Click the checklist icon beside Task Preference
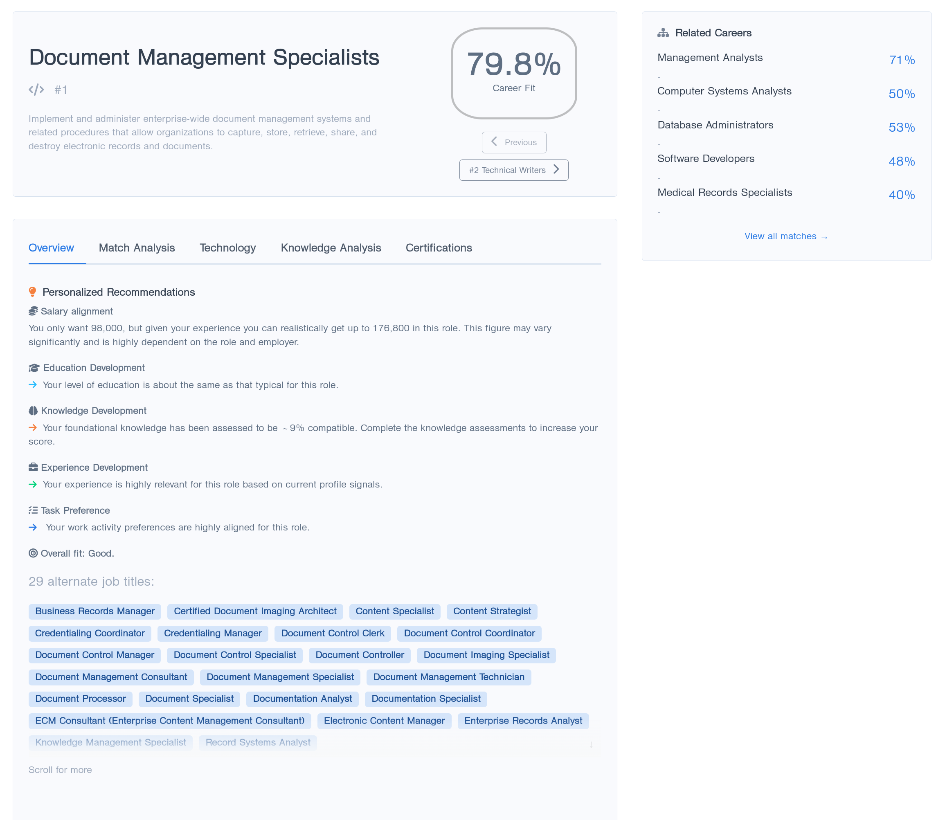Viewport: 945px width, 820px height. click(x=33, y=510)
